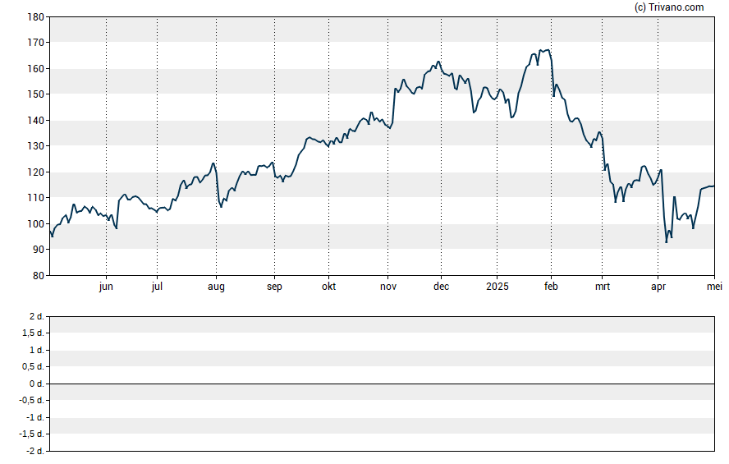Click the '2025' year label

[497, 287]
